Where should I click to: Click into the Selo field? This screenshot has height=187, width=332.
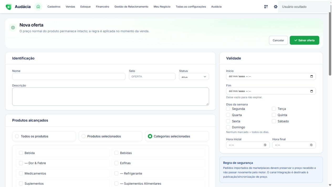pos(152,76)
